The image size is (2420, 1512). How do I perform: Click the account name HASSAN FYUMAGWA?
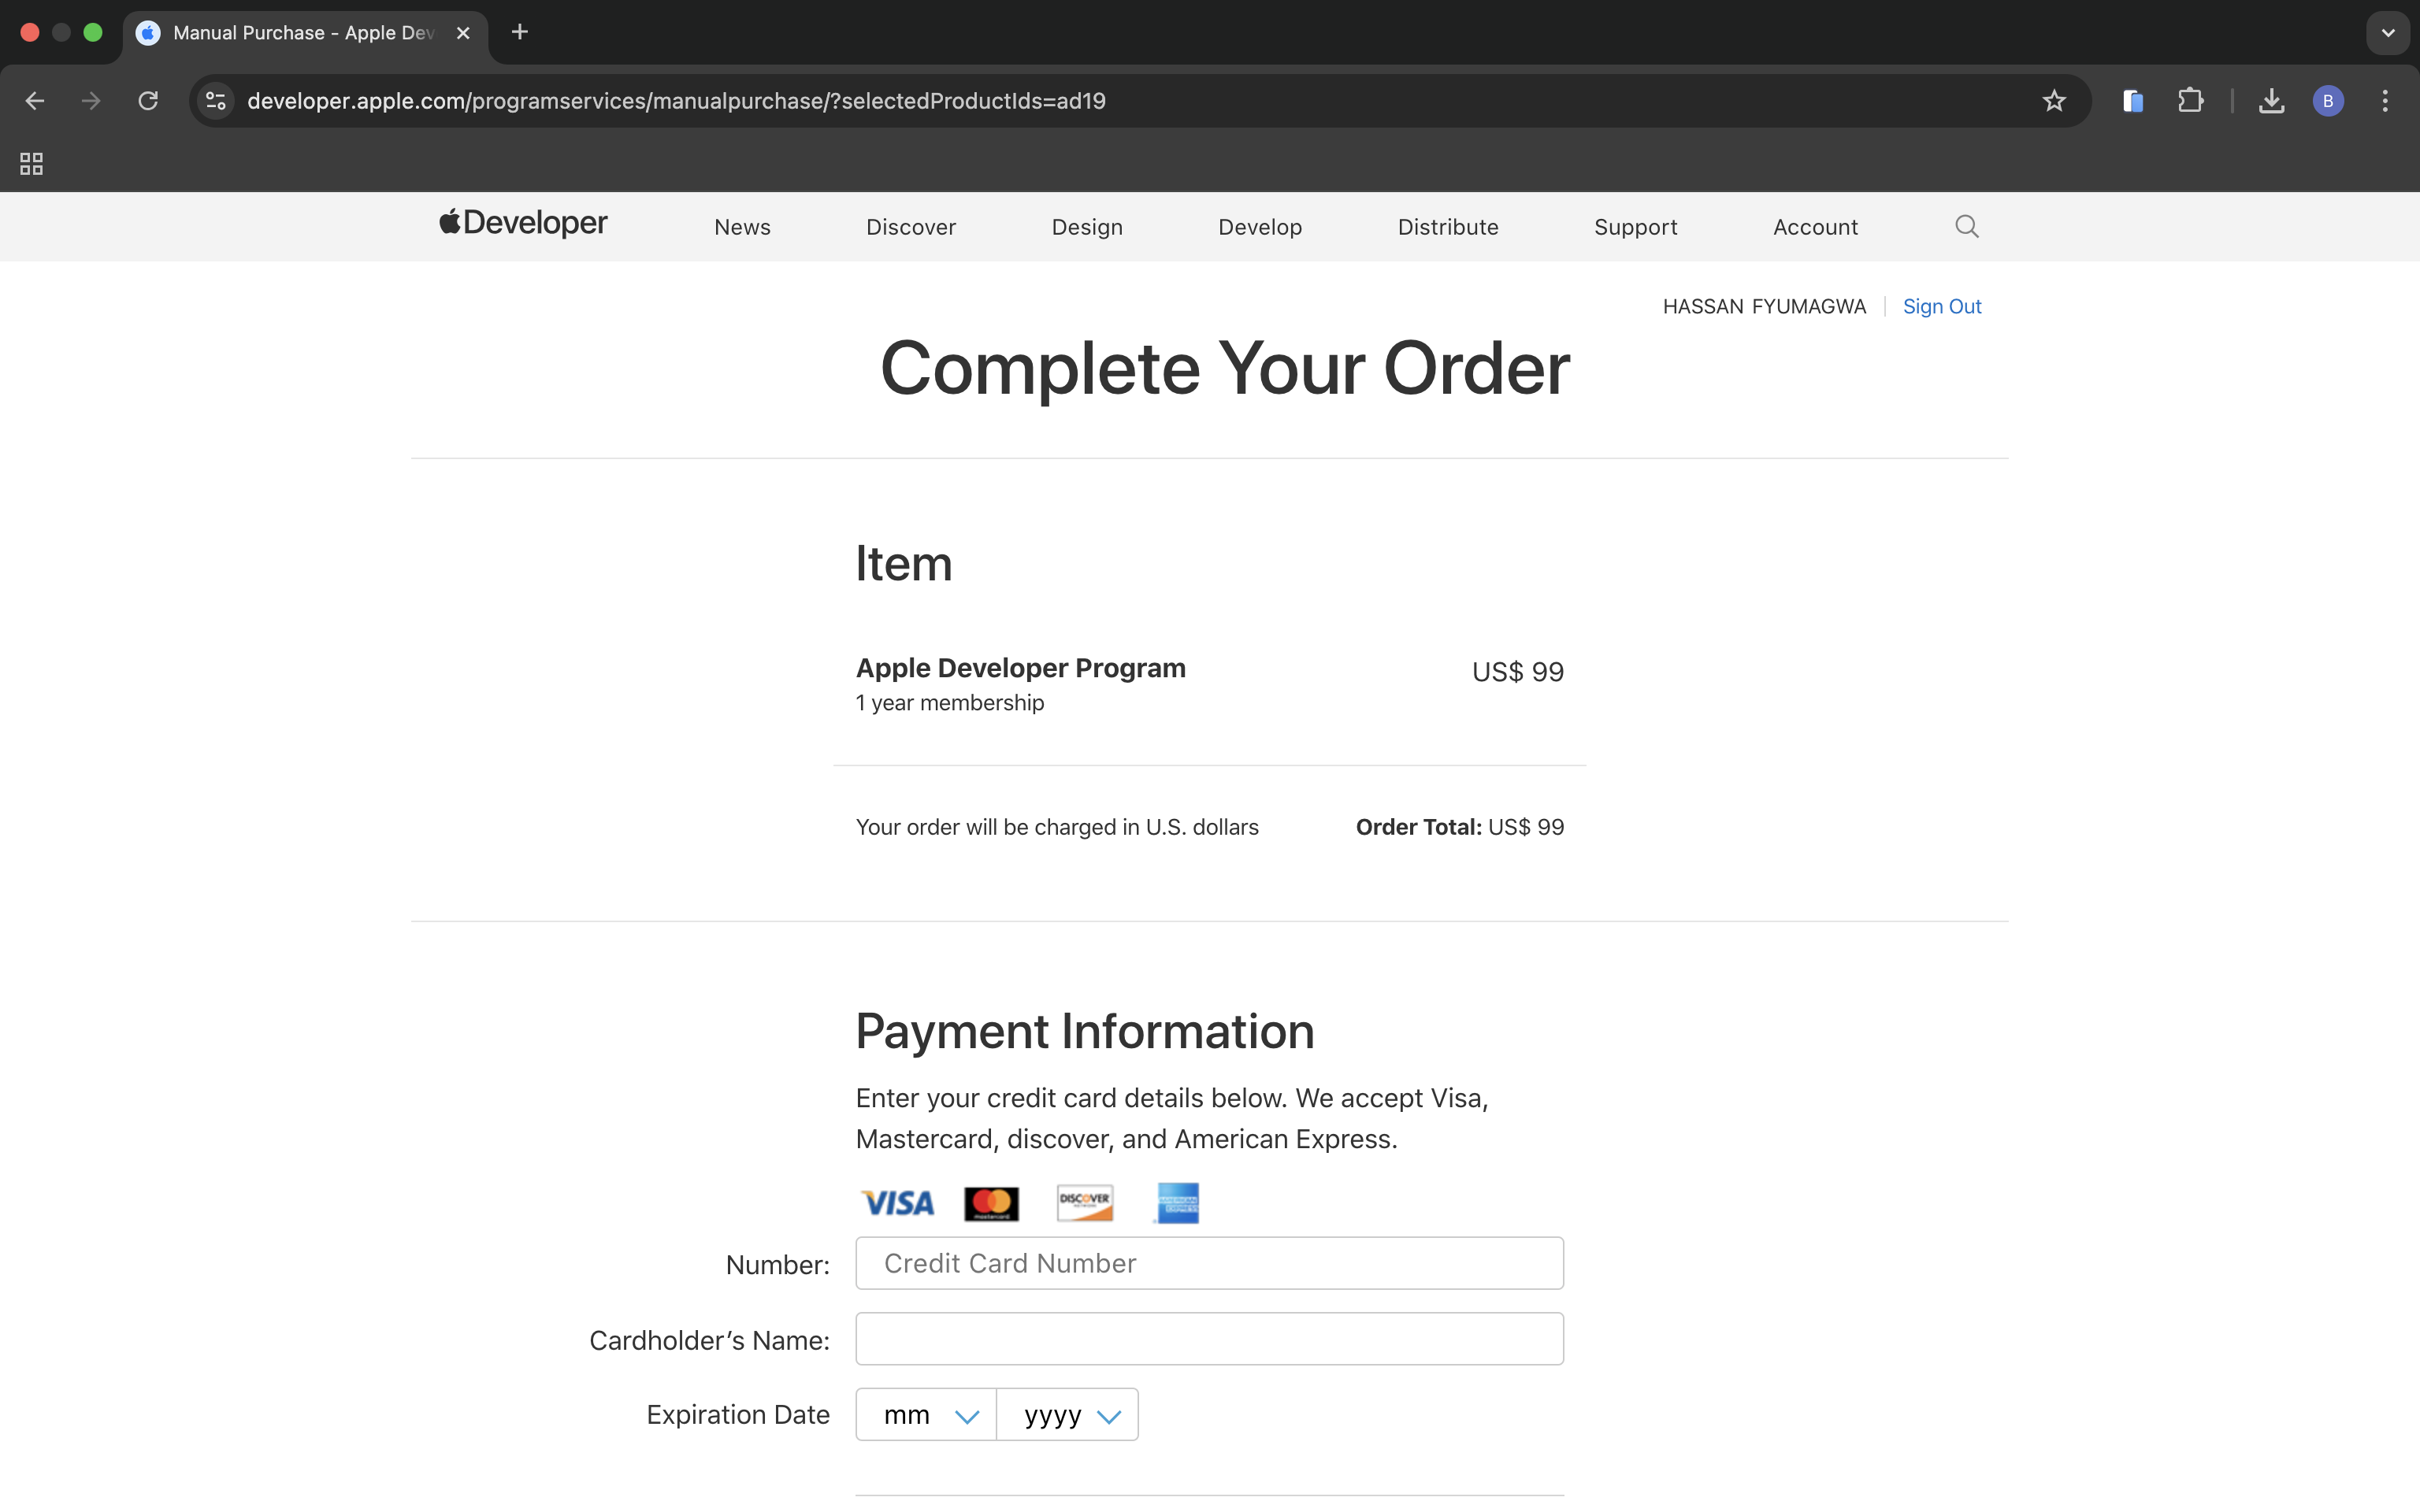1764,306
